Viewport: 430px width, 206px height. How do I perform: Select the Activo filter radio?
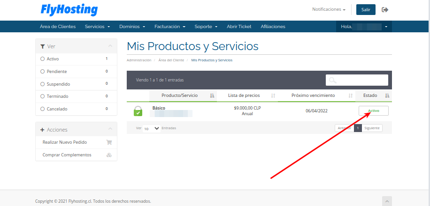(x=42, y=59)
